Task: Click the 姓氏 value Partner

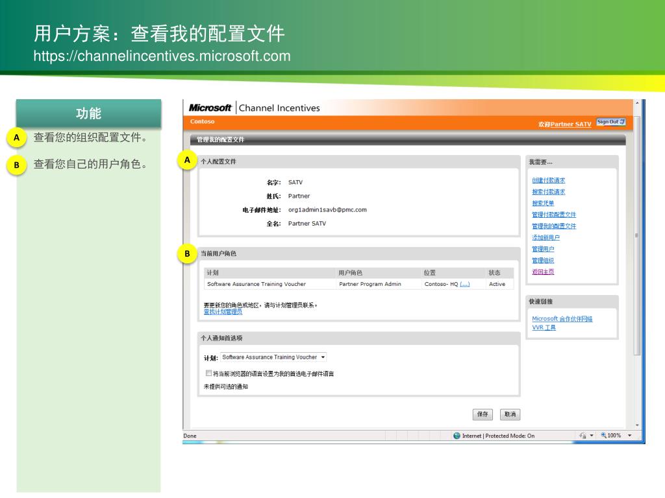Action: (x=299, y=196)
